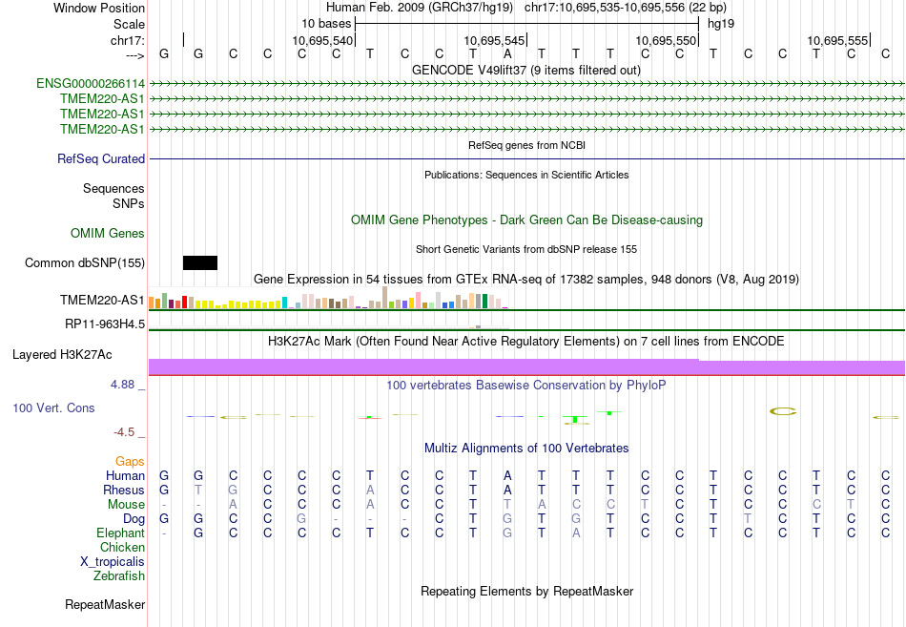906x627 pixels.
Task: Click the small gray bar in RP11-963H4.5 chart
Action: (x=478, y=326)
